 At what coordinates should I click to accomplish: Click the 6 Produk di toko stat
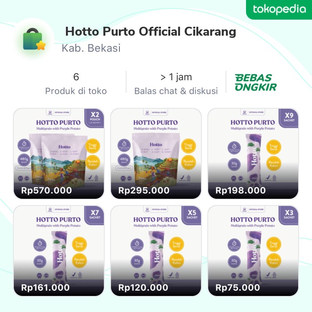point(76,84)
